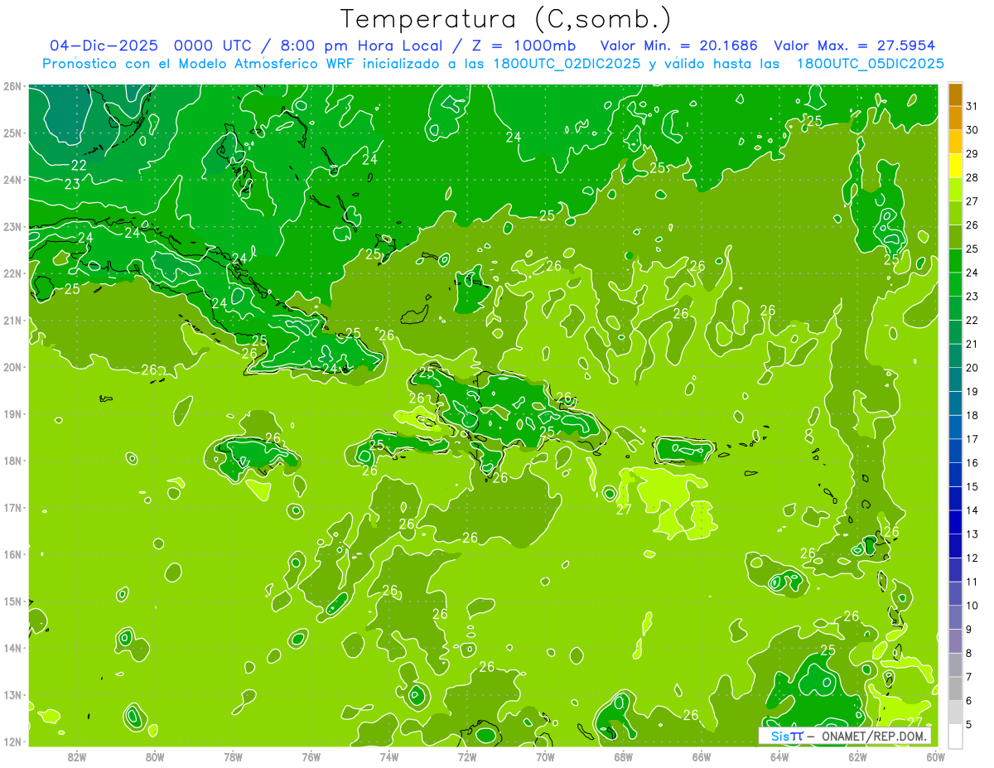Click the '14N' latitude axis label
Screen dimensions: 994x768
coord(12,648)
